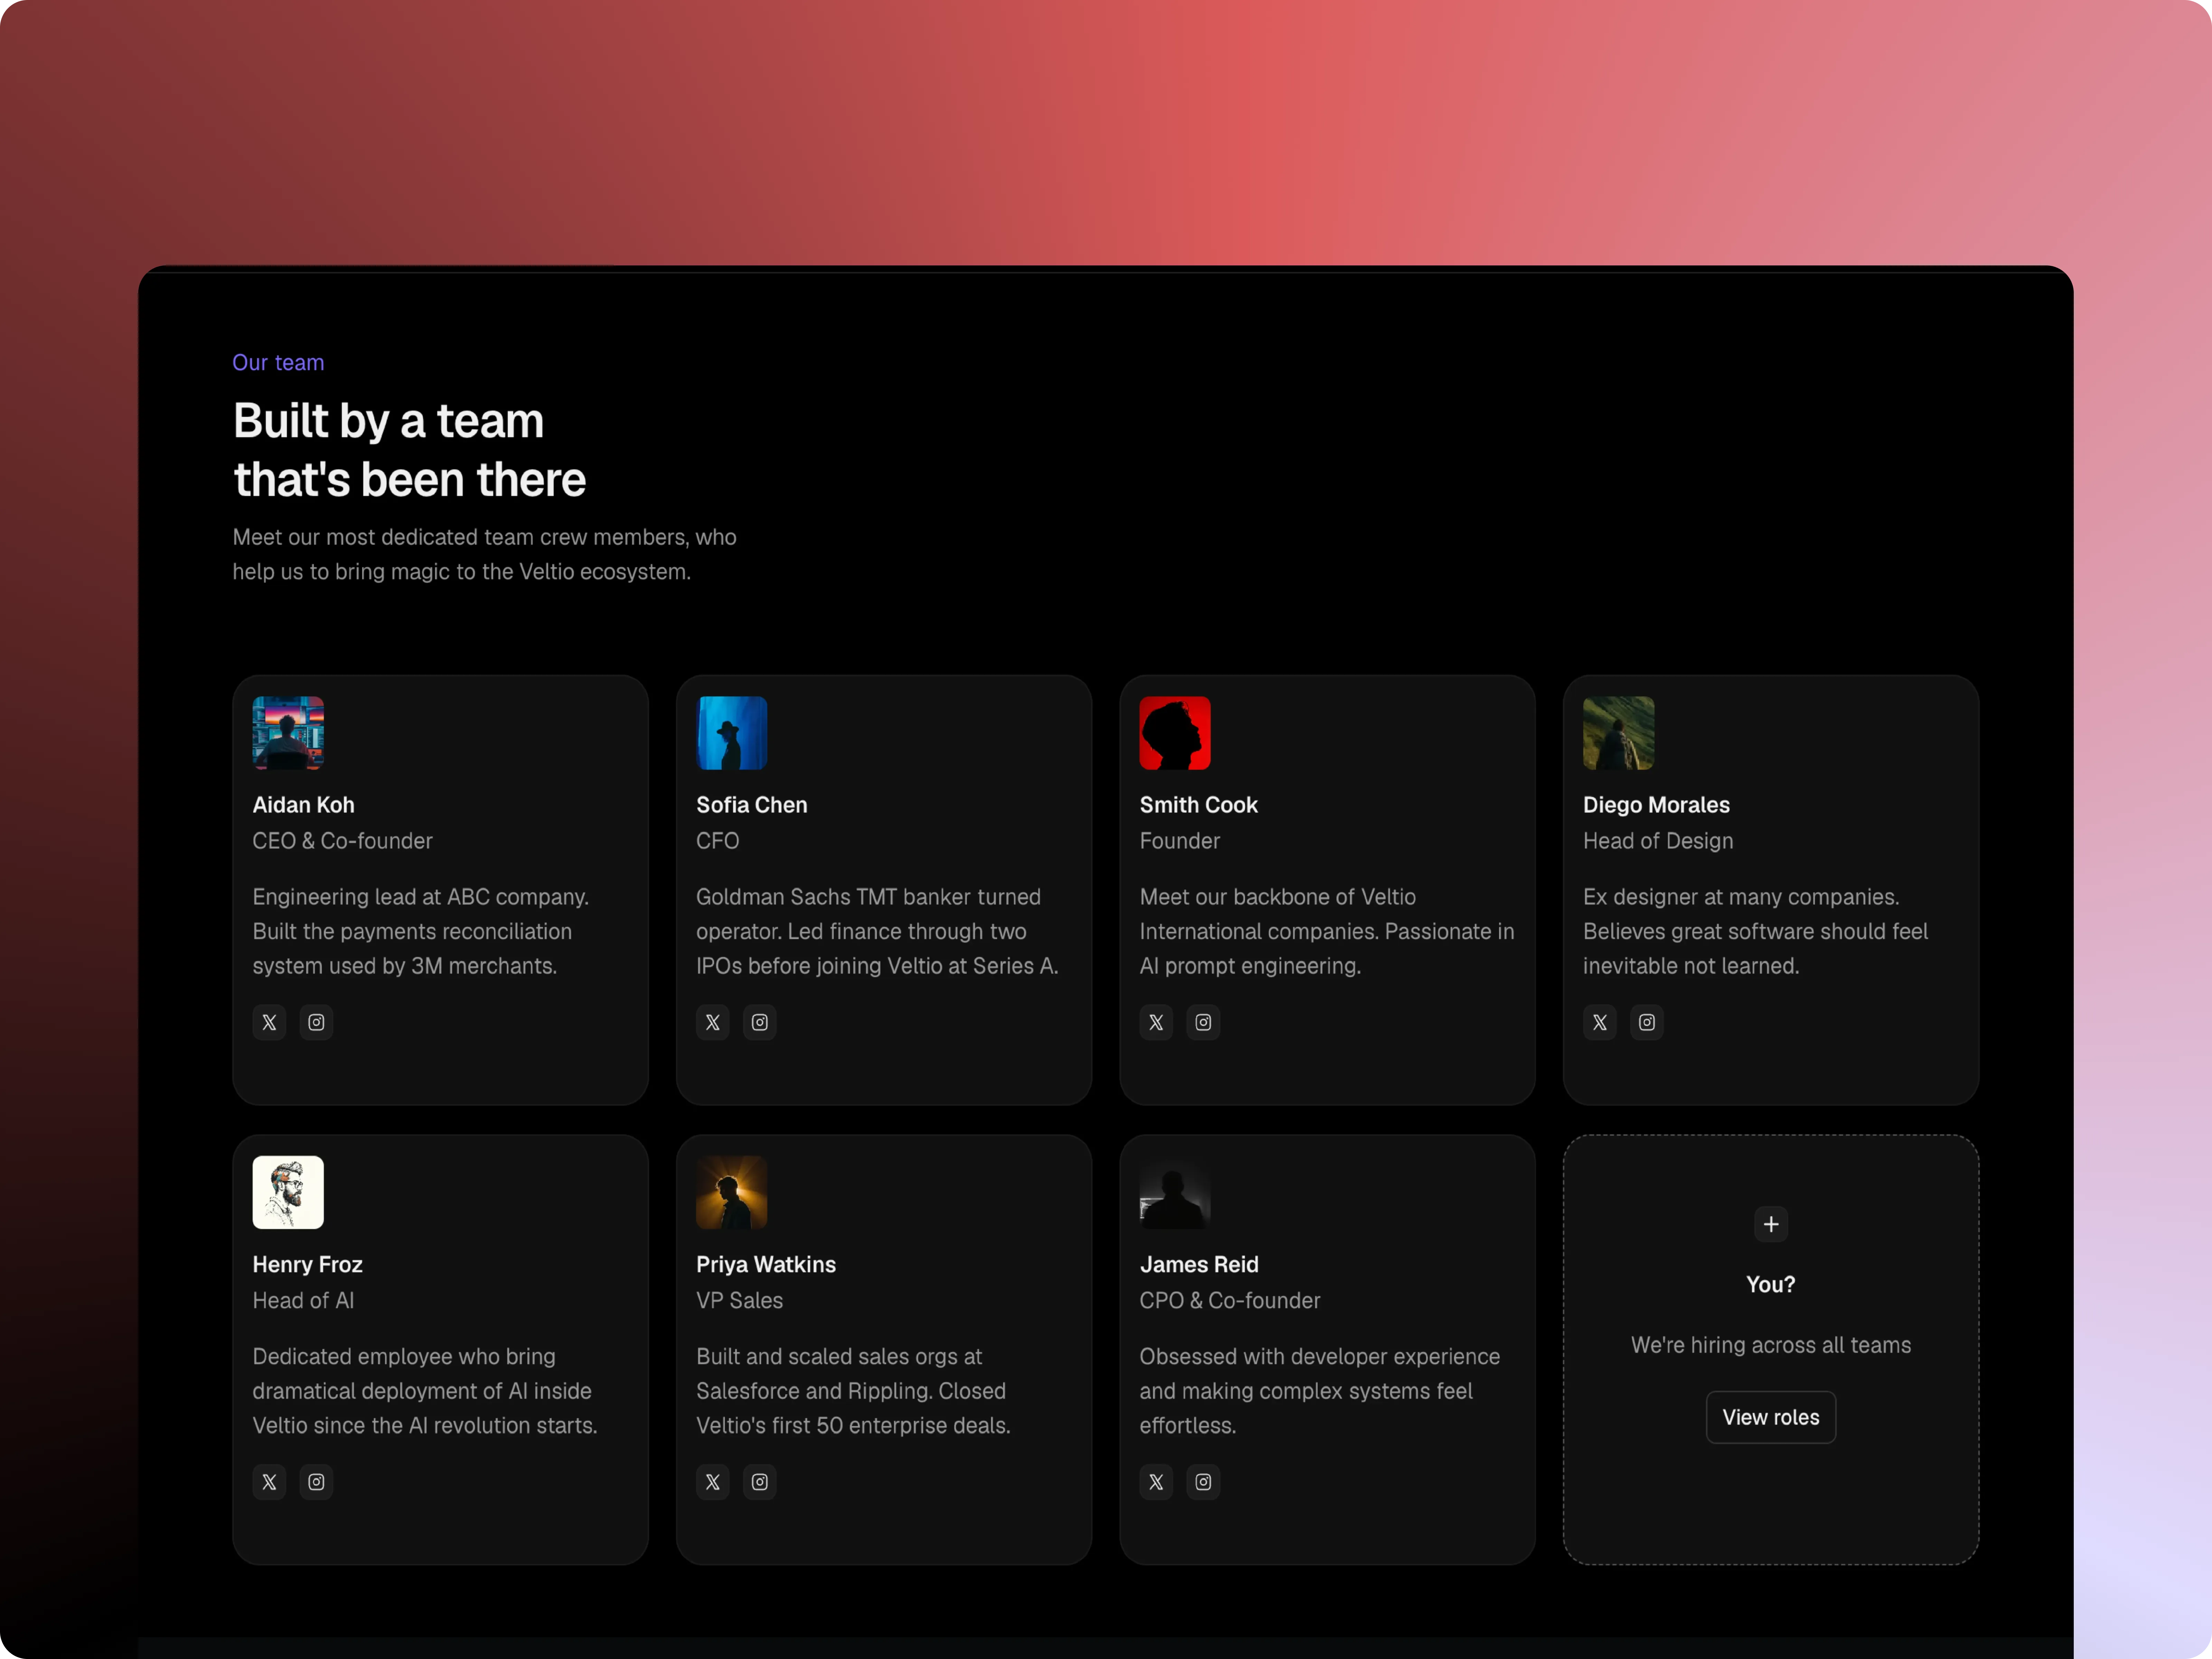The width and height of the screenshot is (2212, 1659).
Task: Select the title 'Head of Design'
Action: (1658, 841)
